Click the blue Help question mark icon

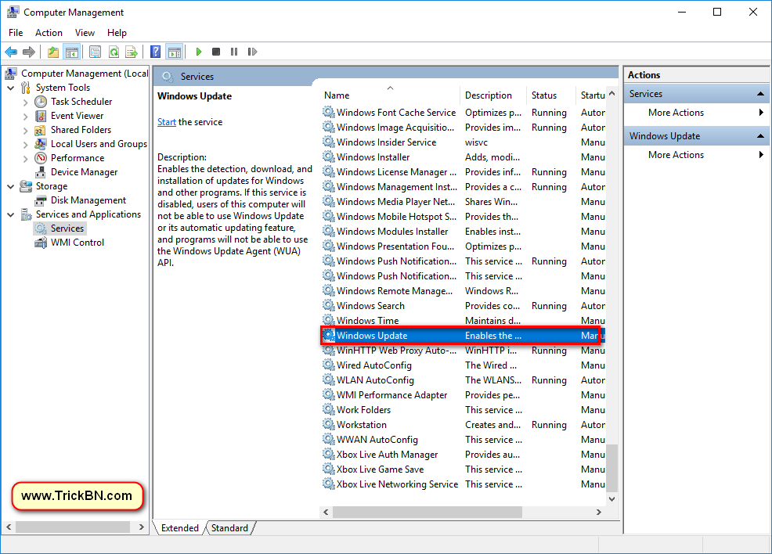tap(156, 52)
